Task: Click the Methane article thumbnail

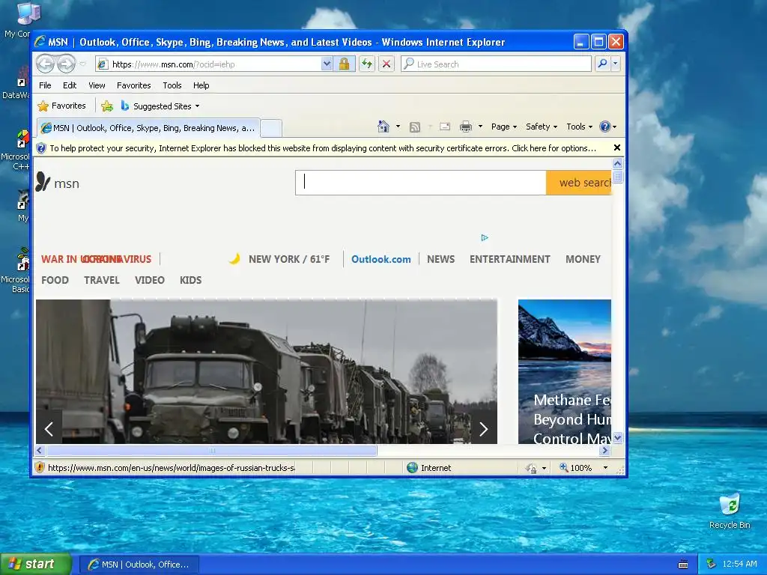Action: pyautogui.click(x=565, y=371)
